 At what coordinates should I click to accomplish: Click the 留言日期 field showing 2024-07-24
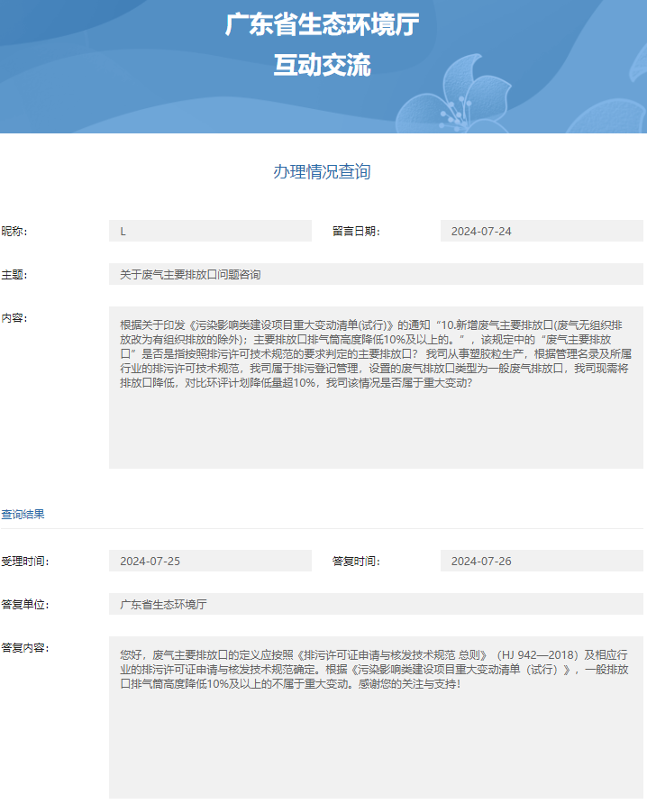pyautogui.click(x=542, y=232)
